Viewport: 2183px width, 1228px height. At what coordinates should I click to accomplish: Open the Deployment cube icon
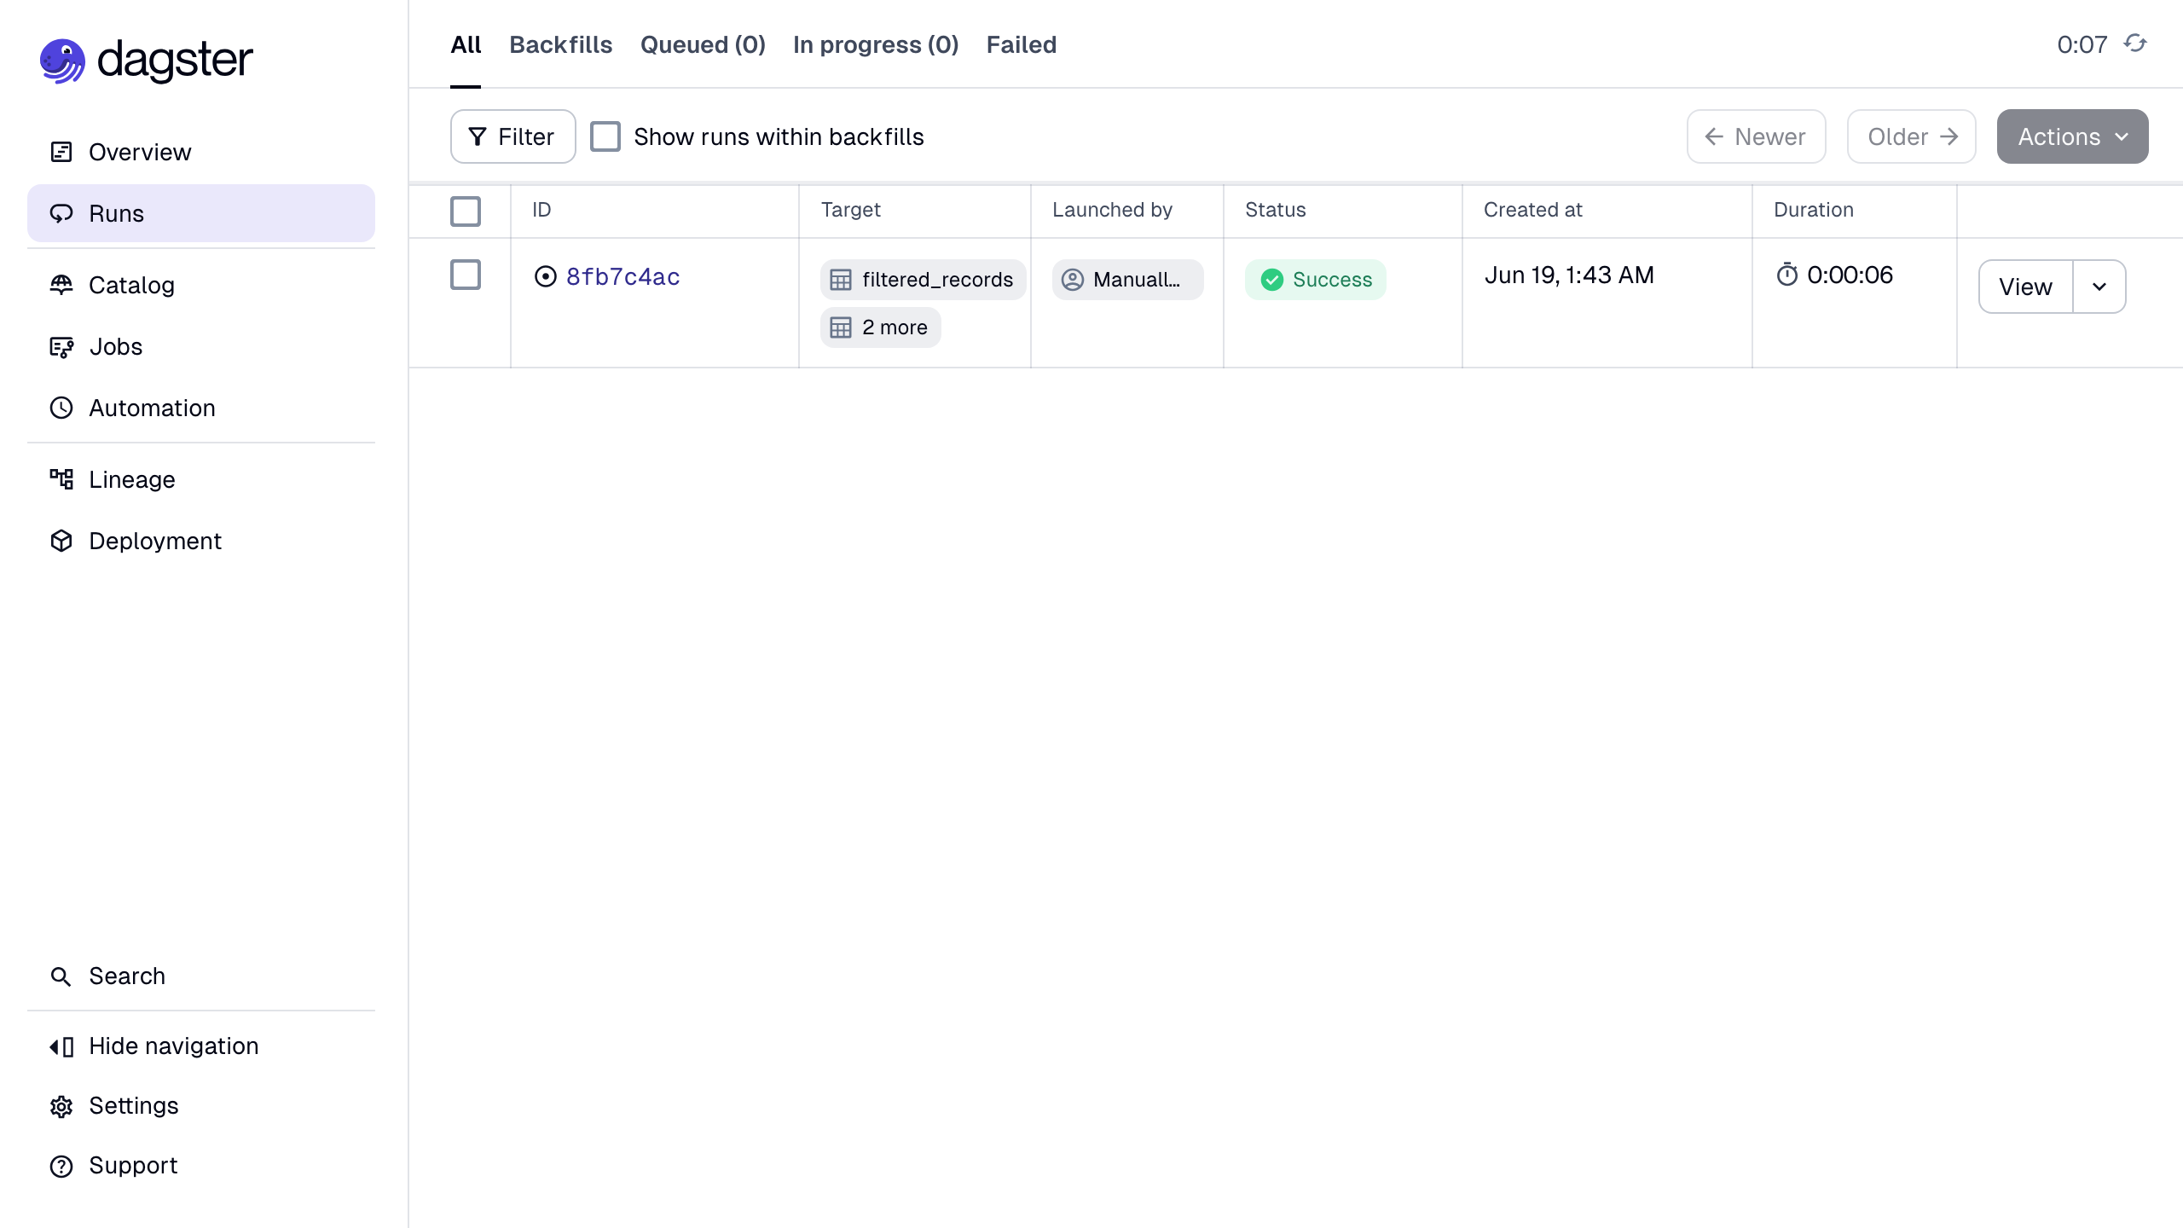coord(61,541)
